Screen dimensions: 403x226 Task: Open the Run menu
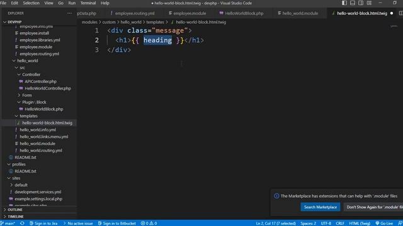pos(72,3)
